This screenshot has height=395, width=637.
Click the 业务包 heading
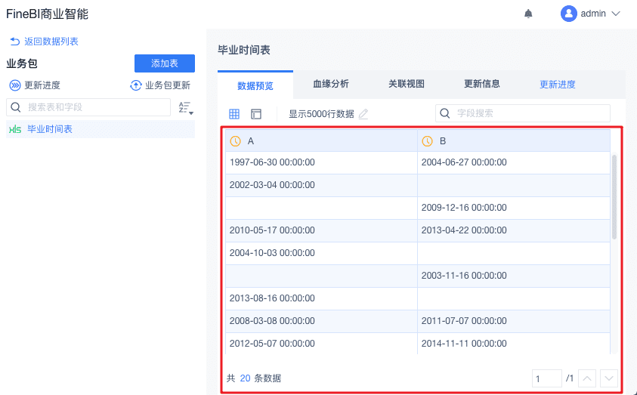click(x=22, y=63)
